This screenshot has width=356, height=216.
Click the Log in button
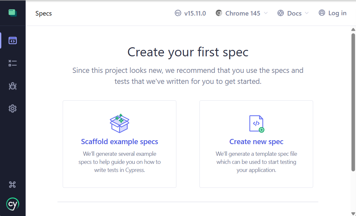(x=333, y=13)
